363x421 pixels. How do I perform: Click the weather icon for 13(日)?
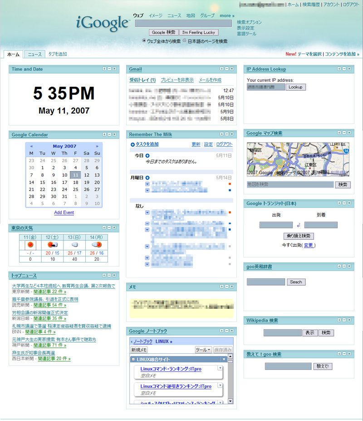pos(75,245)
